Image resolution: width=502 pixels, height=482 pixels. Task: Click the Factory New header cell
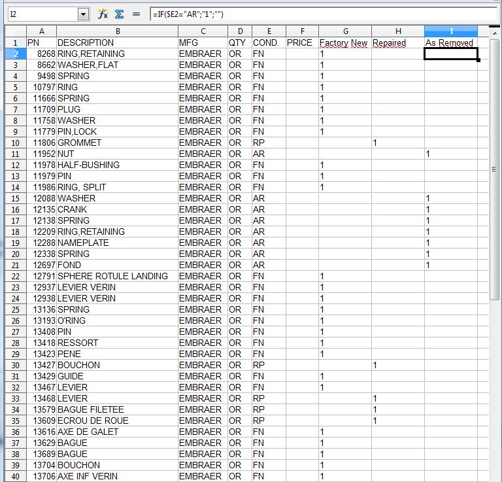tap(345, 43)
